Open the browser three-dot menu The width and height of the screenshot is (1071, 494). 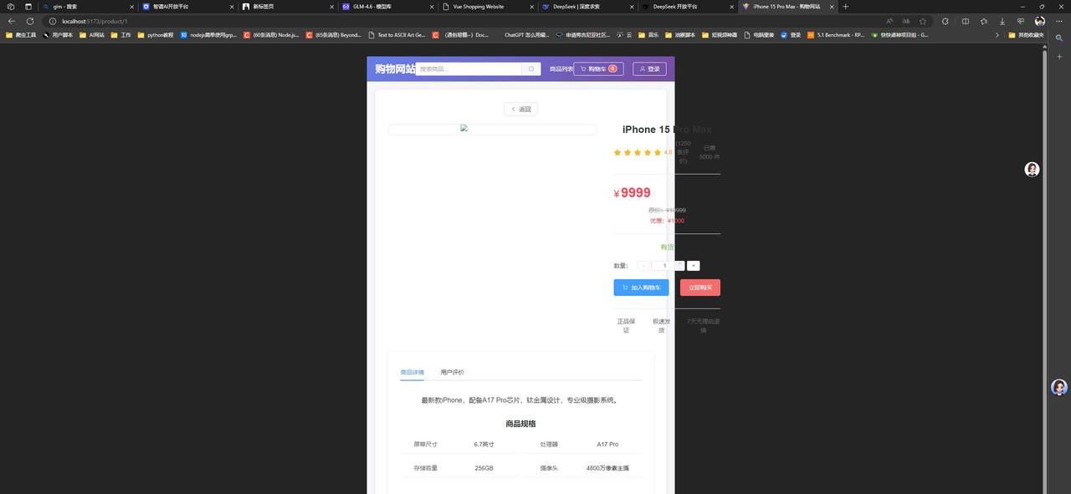[x=1060, y=21]
